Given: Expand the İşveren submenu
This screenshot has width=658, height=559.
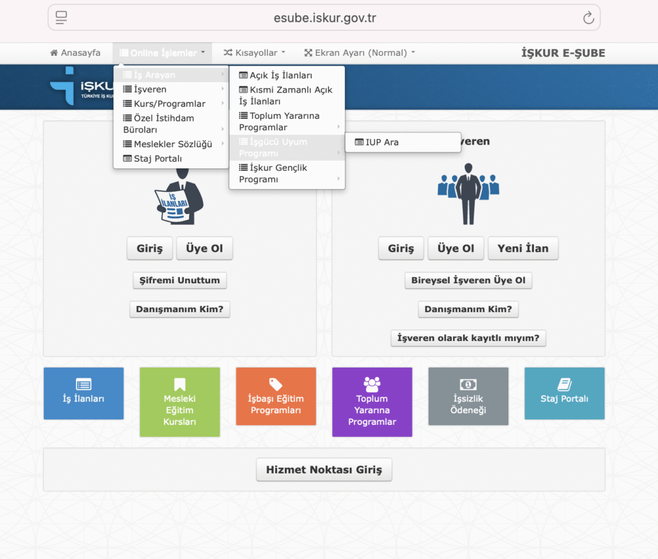Looking at the screenshot, I should tap(171, 89).
